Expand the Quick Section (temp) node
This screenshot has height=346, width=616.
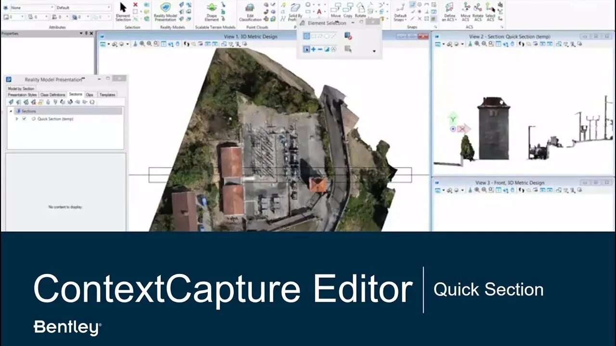point(17,119)
